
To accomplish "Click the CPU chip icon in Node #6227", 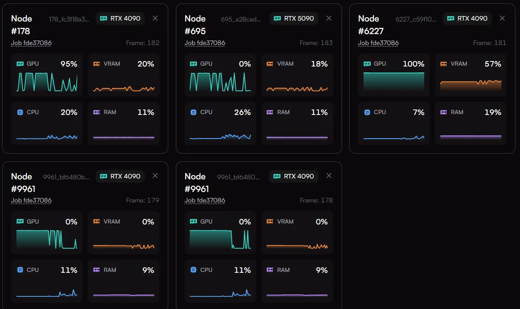I will coord(367,112).
